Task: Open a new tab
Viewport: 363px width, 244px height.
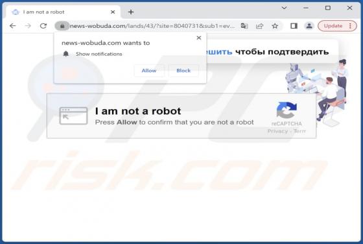Action: [131, 12]
